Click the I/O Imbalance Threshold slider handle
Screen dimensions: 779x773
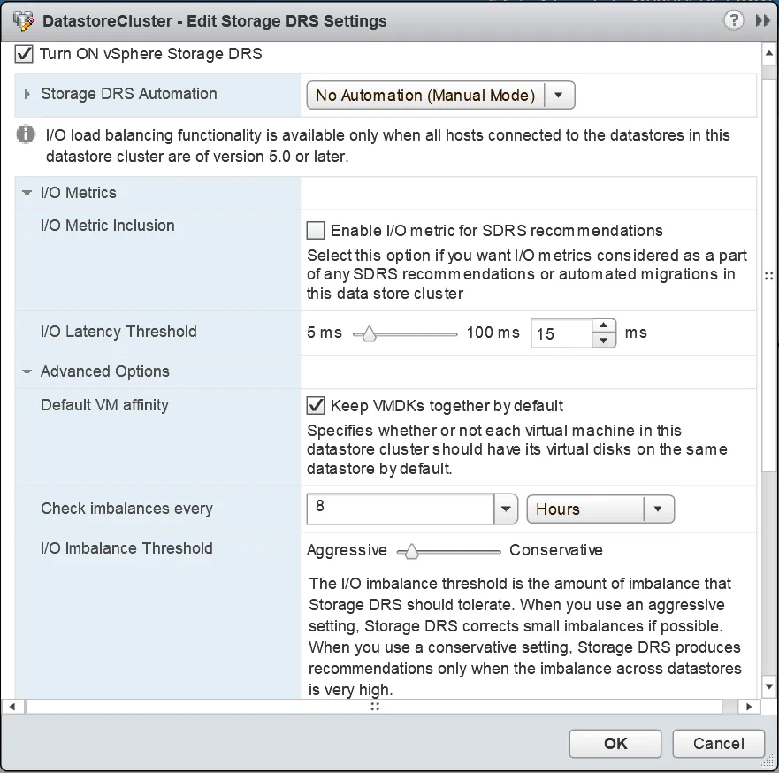click(x=409, y=551)
